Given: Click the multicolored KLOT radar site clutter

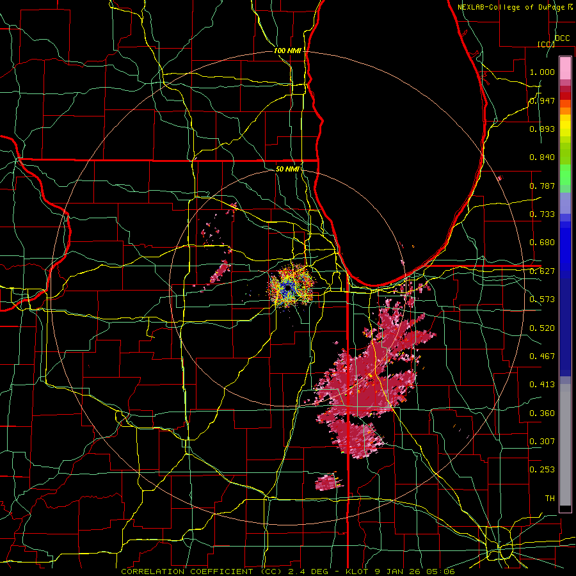Looking at the screenshot, I should [292, 286].
